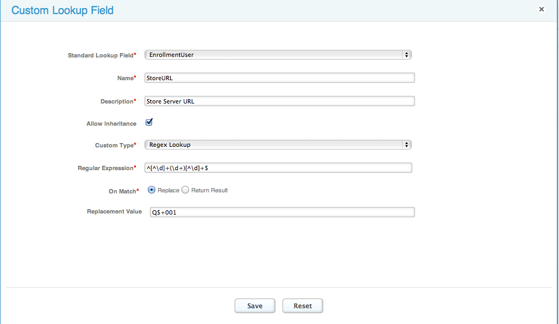Click the Regular Expression input field
The image size is (559, 324).
point(278,168)
